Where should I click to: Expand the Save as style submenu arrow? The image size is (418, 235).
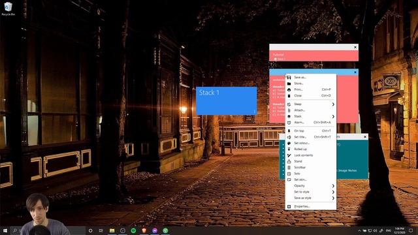tap(333, 198)
